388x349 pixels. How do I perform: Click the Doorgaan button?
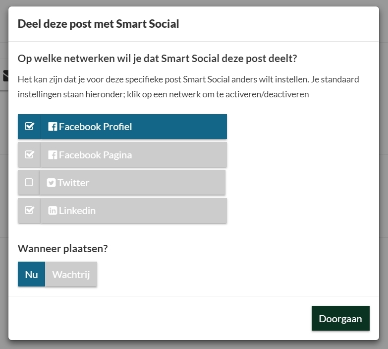[340, 318]
